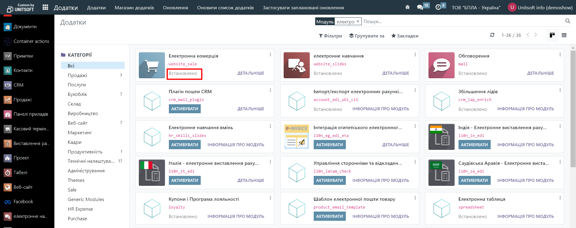Open the Закладки favorites dropdown
This screenshot has height=228, width=576.
404,36
